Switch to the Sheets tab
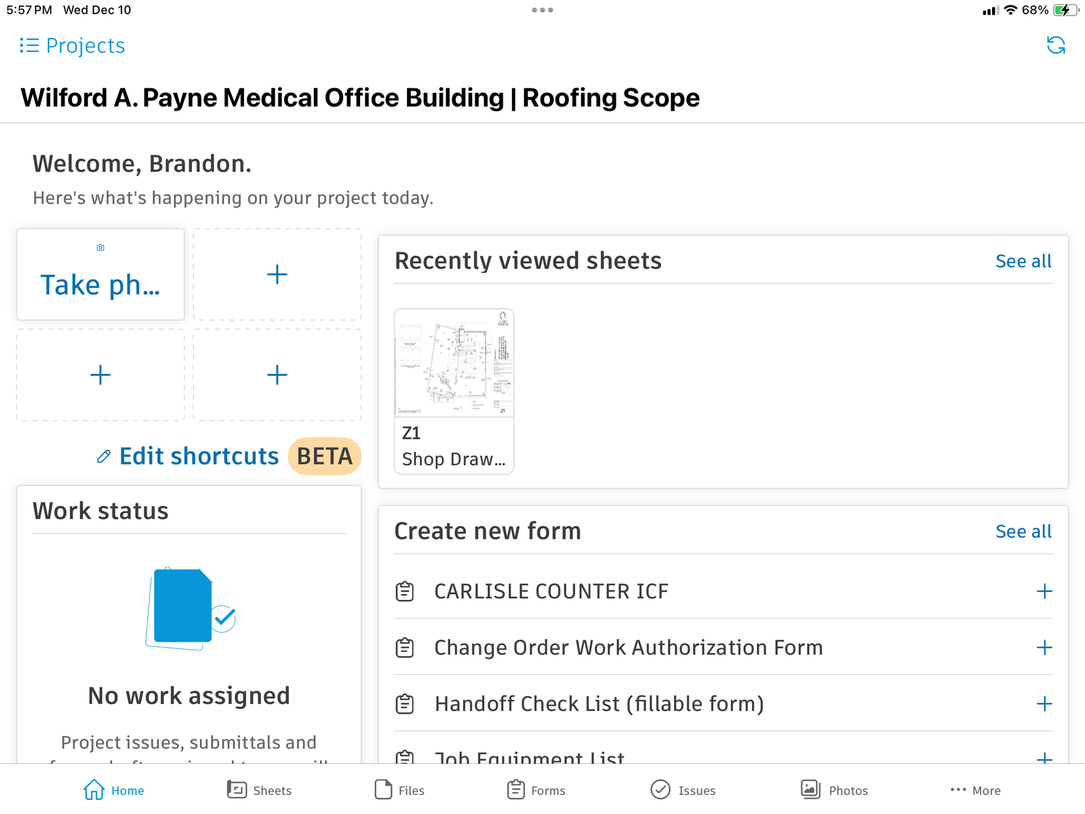Viewport: 1085px width, 814px height. coord(259,790)
